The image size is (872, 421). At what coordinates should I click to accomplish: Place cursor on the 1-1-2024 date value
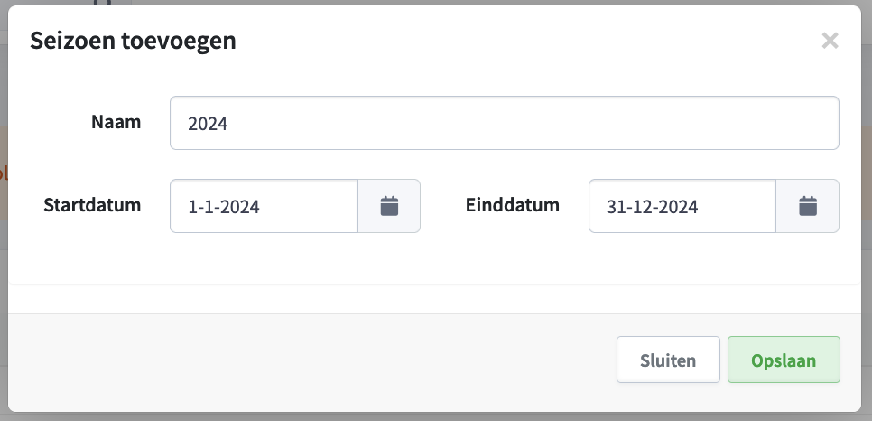[224, 207]
